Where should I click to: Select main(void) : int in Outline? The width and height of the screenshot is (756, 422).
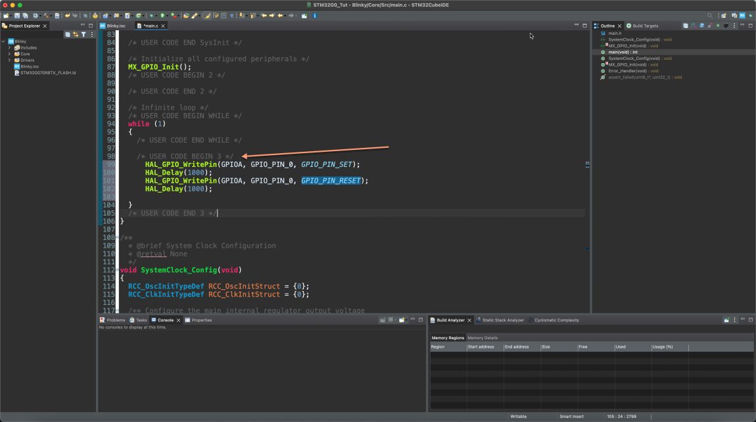623,52
